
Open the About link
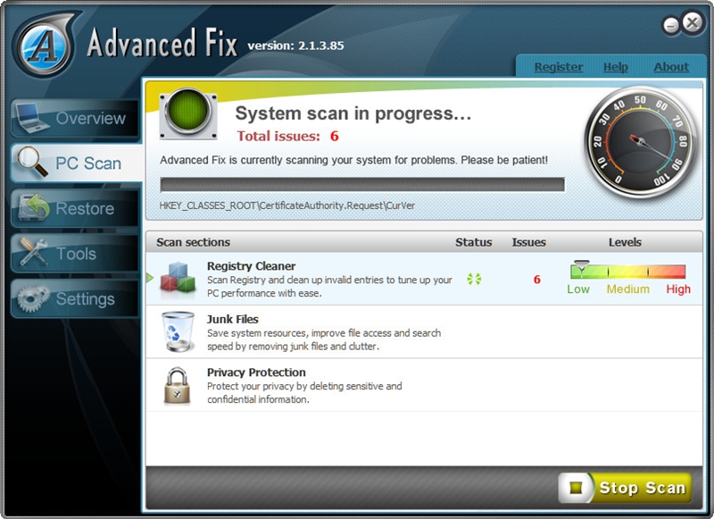671,67
